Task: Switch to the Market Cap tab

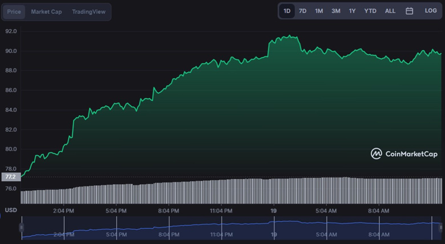Action: point(46,11)
